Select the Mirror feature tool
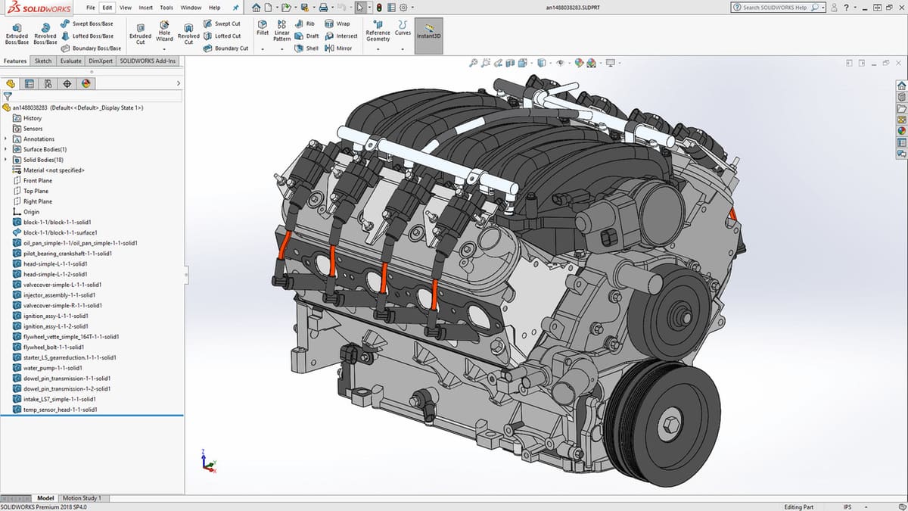Viewport: 908px width, 511px height. (339, 48)
